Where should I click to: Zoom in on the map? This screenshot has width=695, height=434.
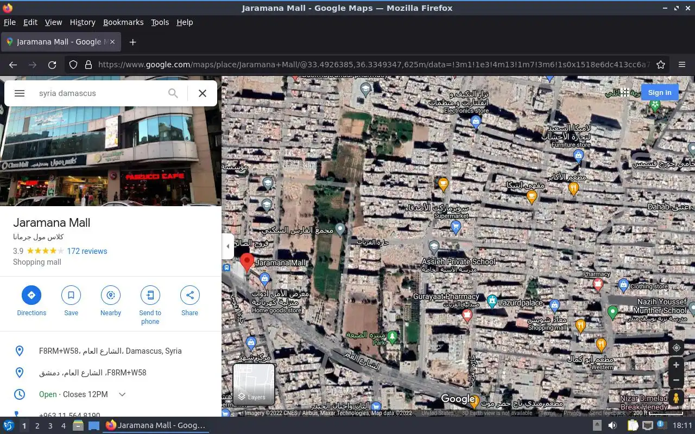676,365
